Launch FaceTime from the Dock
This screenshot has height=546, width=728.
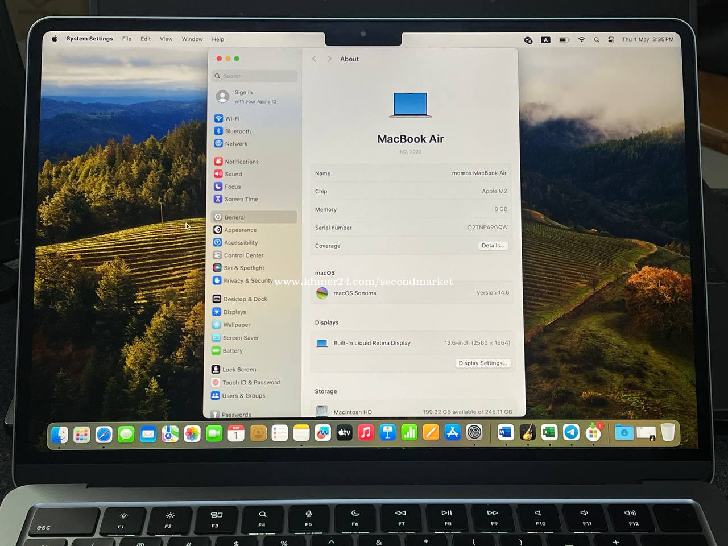click(214, 434)
